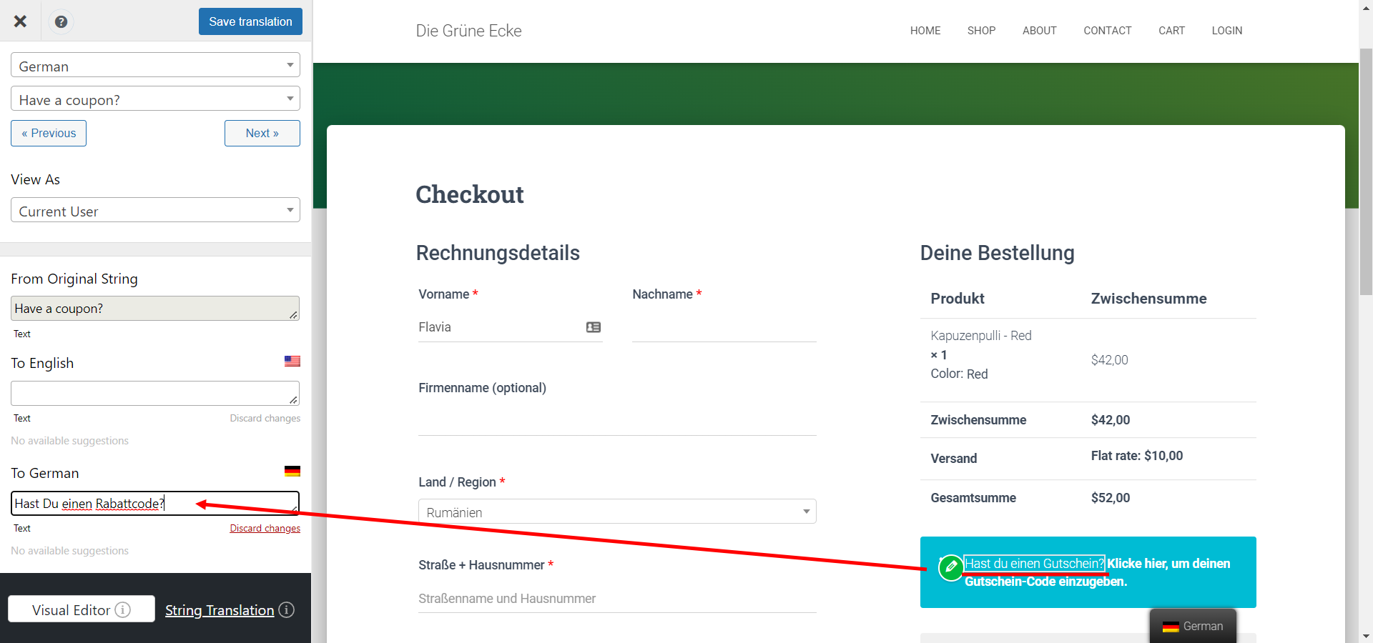This screenshot has height=643, width=1373.
Task: Click the info icon beside Visual Editor
Action: coord(123,609)
